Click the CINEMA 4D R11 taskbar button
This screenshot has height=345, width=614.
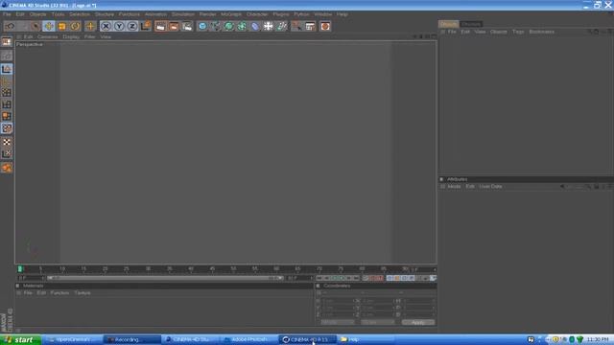pyautogui.click(x=307, y=339)
